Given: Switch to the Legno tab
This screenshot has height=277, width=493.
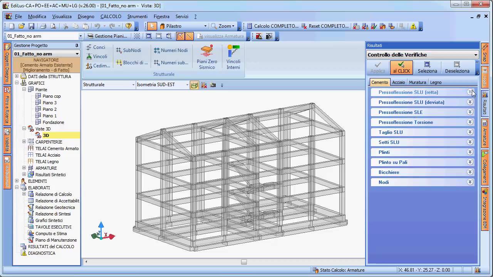Looking at the screenshot, I should point(436,82).
